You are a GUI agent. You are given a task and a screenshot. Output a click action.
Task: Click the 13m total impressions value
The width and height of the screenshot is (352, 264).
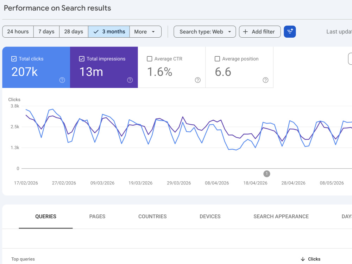click(x=91, y=72)
